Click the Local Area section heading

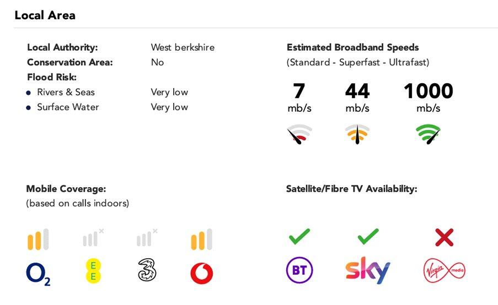(x=45, y=15)
